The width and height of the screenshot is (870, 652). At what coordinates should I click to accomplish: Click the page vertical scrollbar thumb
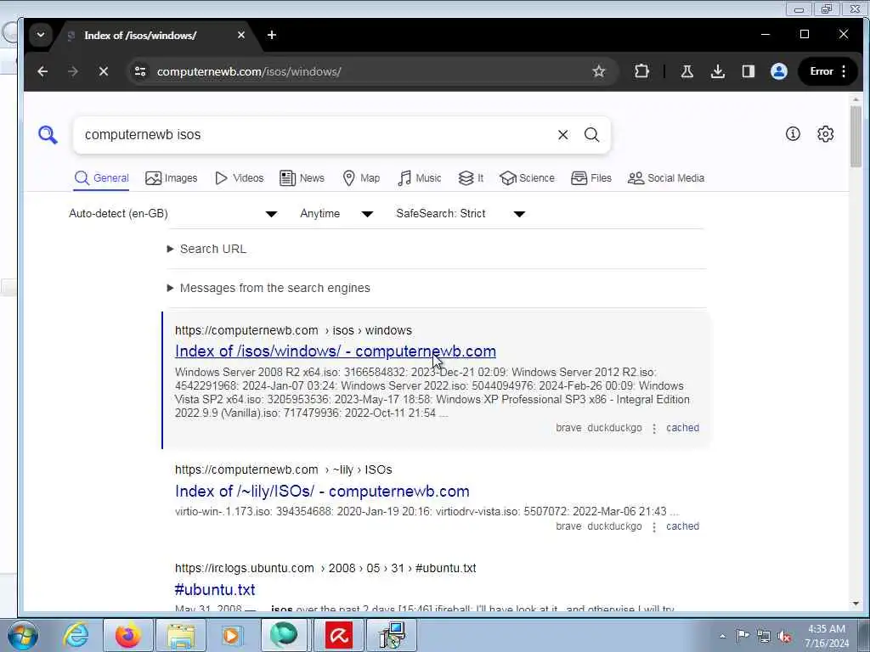856,136
